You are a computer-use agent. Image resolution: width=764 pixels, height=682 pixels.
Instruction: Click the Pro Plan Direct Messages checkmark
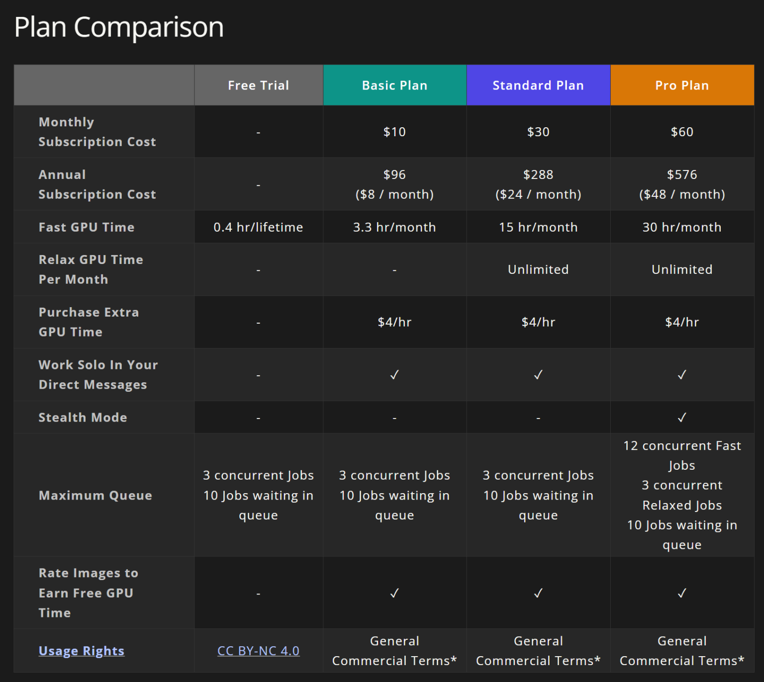(x=682, y=375)
